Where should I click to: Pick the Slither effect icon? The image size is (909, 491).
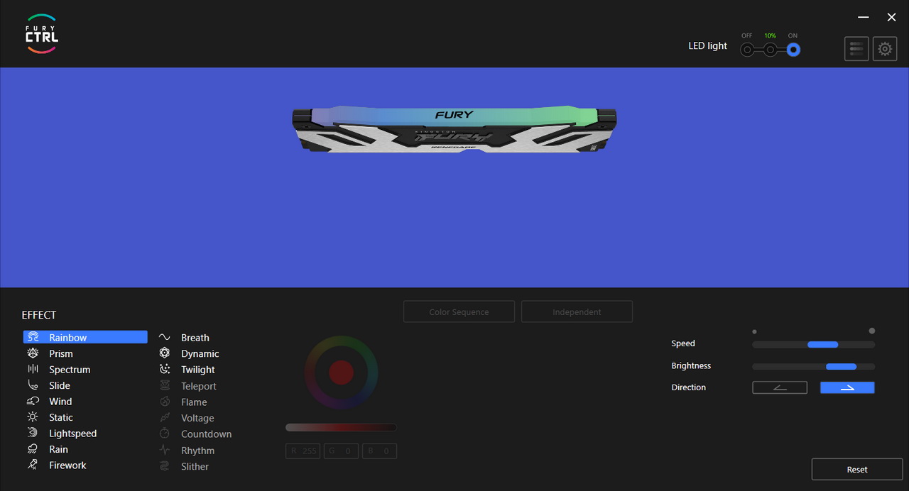165,466
